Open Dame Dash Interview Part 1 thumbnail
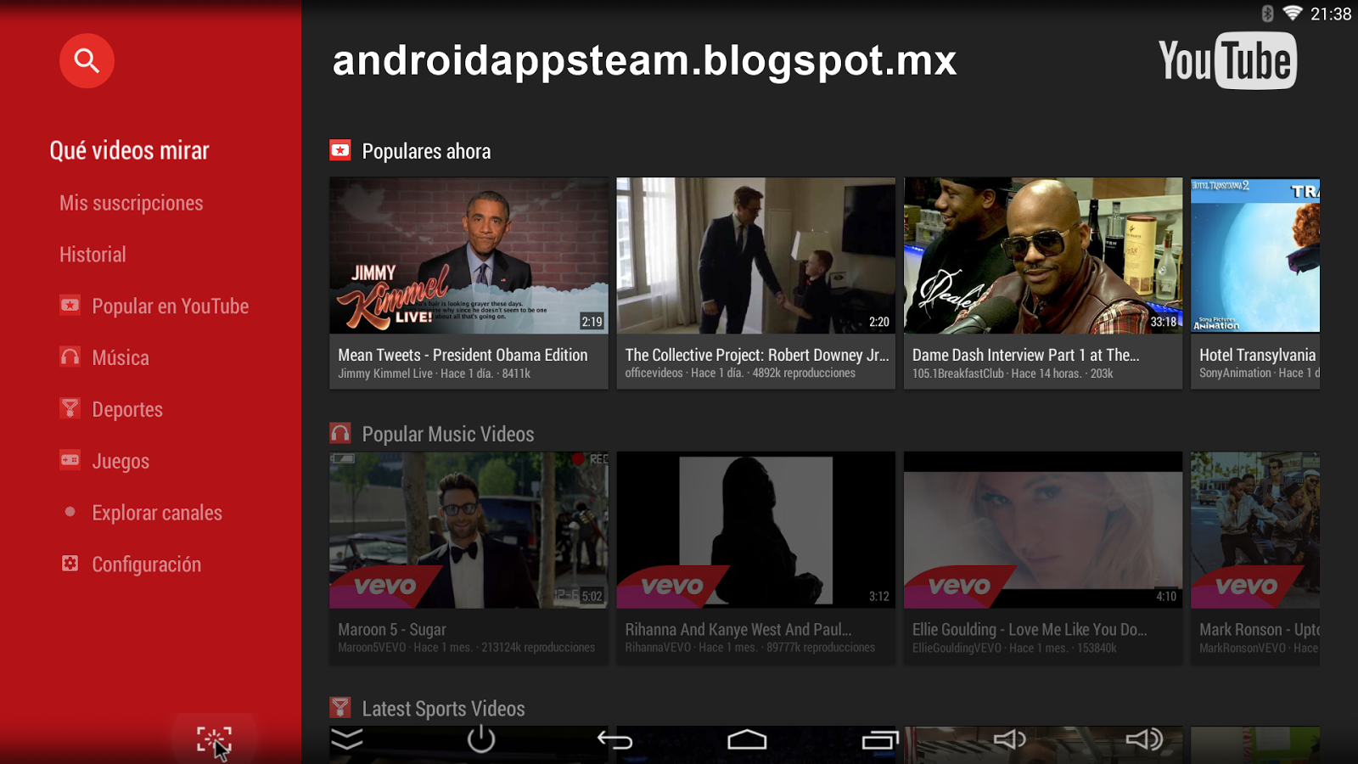Screen dimensions: 1358x764 [x=1043, y=256]
